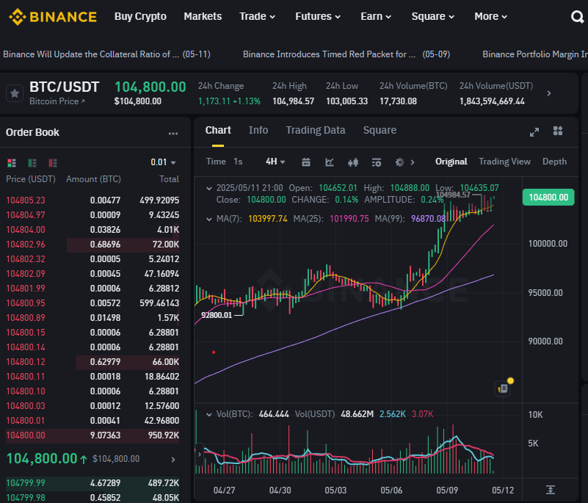Open the candlestick chart style icon

pyautogui.click(x=353, y=162)
